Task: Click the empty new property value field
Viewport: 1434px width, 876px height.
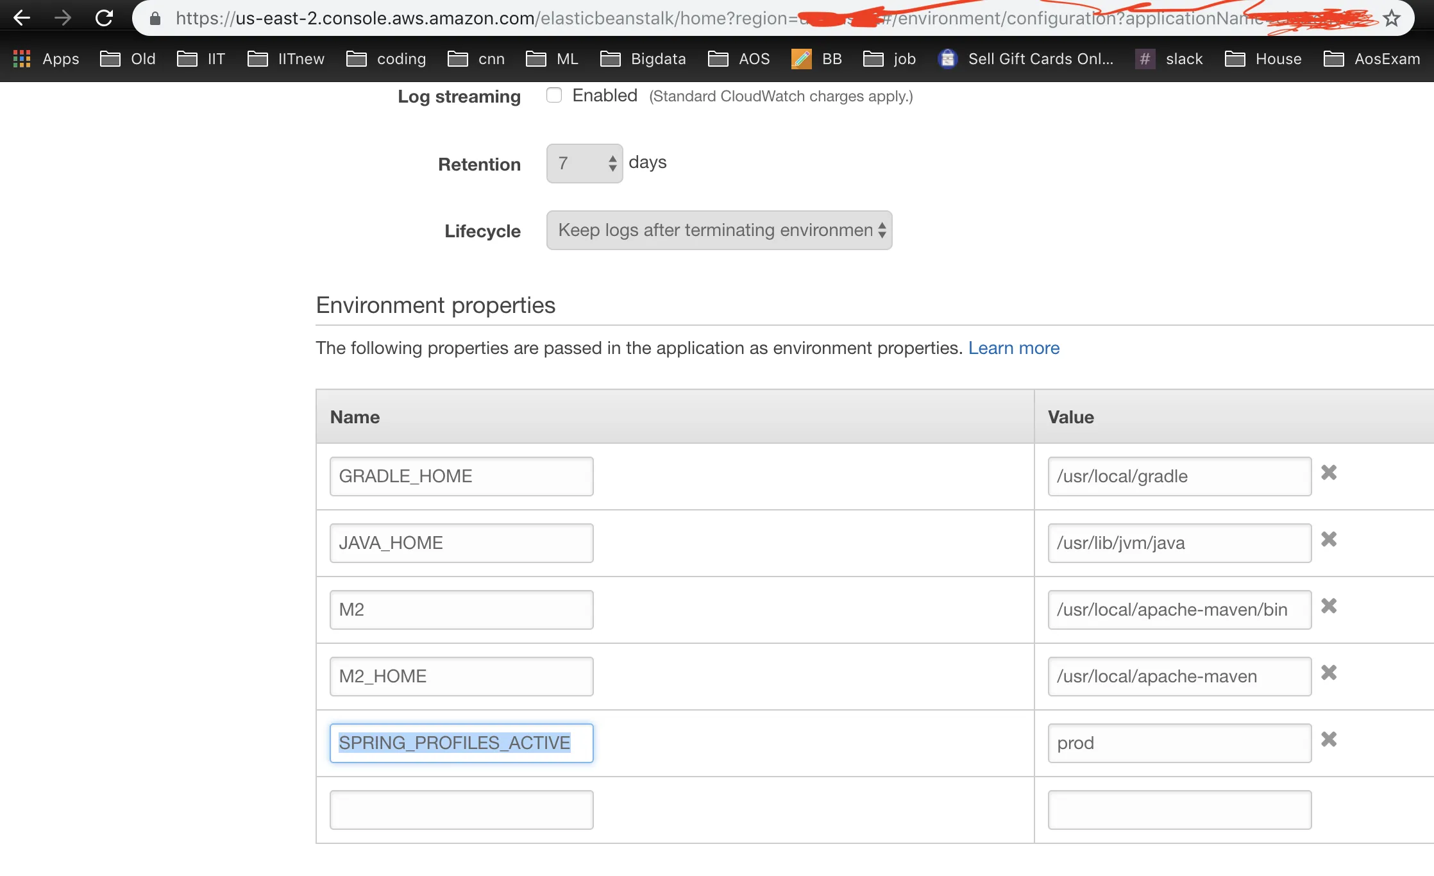Action: tap(1179, 810)
